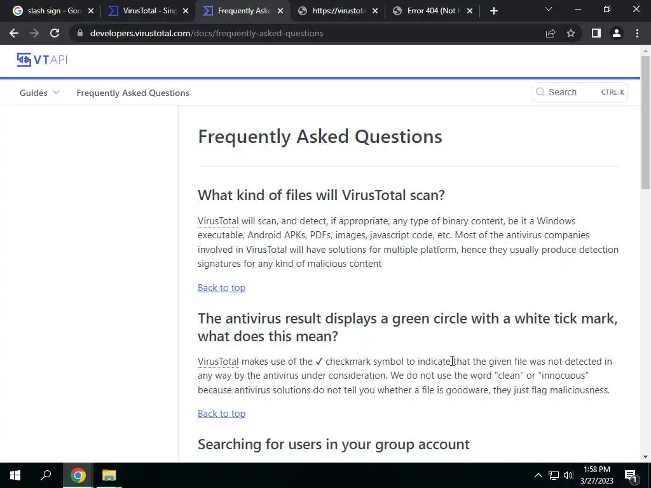The width and height of the screenshot is (651, 488).
Task: Click the address bar URL
Action: coord(207,33)
